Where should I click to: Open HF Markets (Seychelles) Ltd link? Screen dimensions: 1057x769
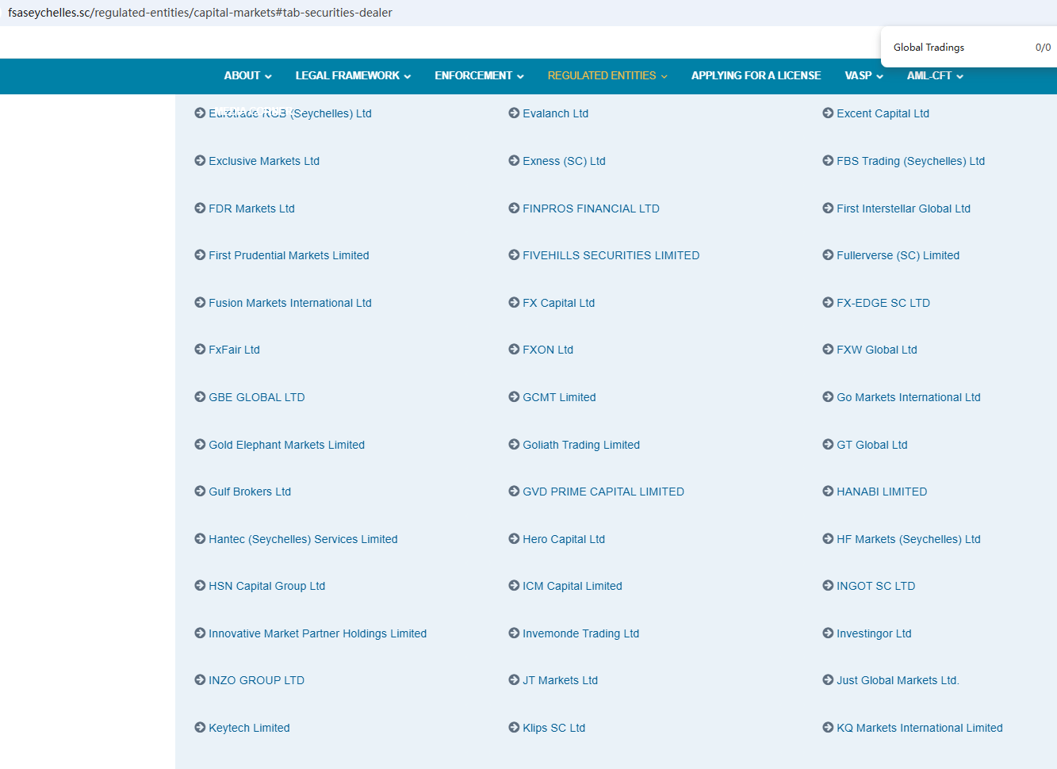click(x=909, y=539)
